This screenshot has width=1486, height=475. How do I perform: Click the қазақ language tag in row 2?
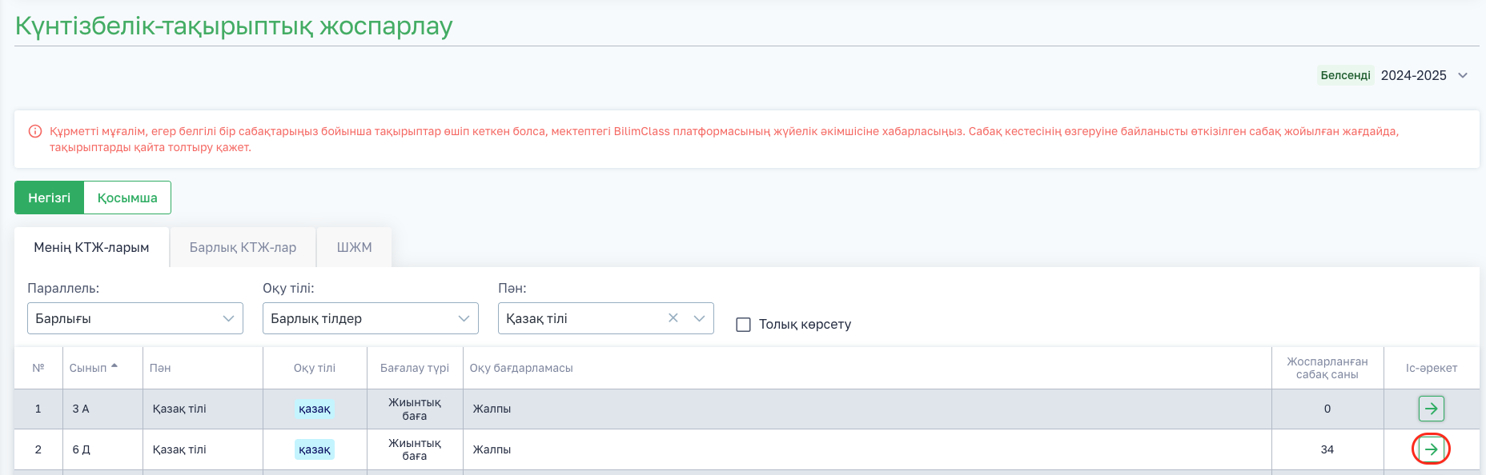[315, 449]
